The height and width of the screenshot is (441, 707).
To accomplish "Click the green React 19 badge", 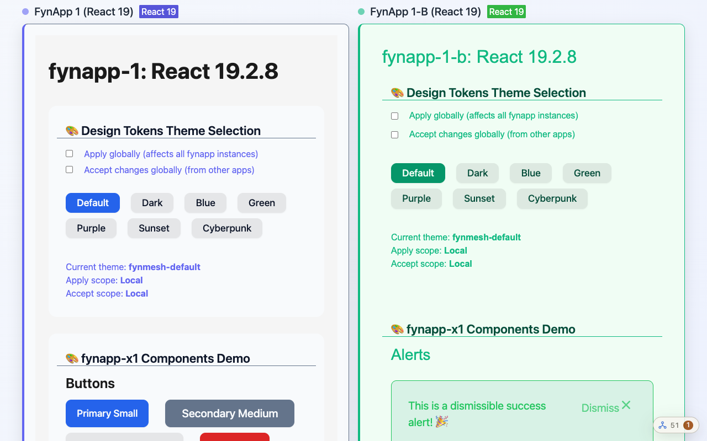I will click(506, 12).
